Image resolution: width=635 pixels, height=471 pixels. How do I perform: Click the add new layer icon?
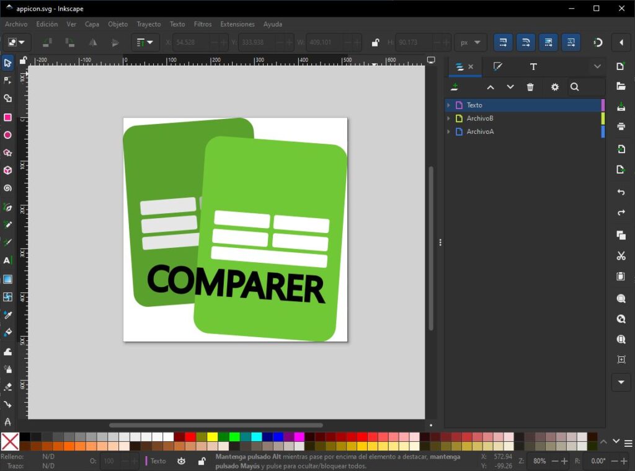(x=455, y=87)
